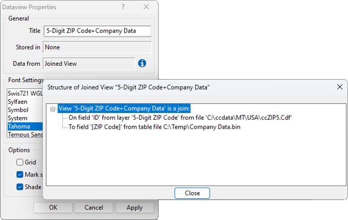Select the row "To field '[ZIP Code]' from table file"

(154, 127)
